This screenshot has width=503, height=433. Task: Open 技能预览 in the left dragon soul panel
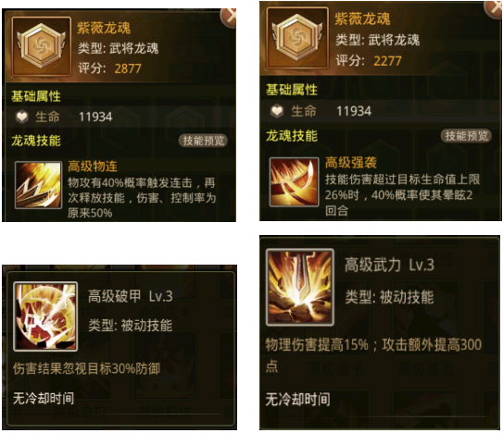click(x=203, y=141)
